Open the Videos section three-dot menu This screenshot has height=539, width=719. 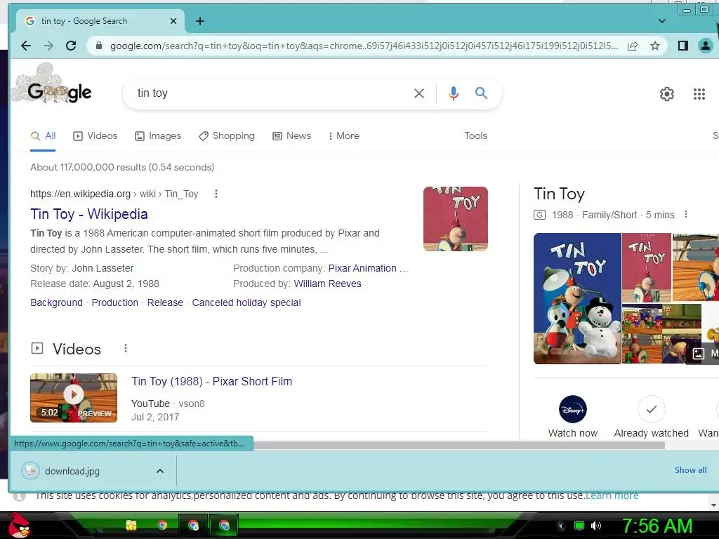(x=126, y=348)
